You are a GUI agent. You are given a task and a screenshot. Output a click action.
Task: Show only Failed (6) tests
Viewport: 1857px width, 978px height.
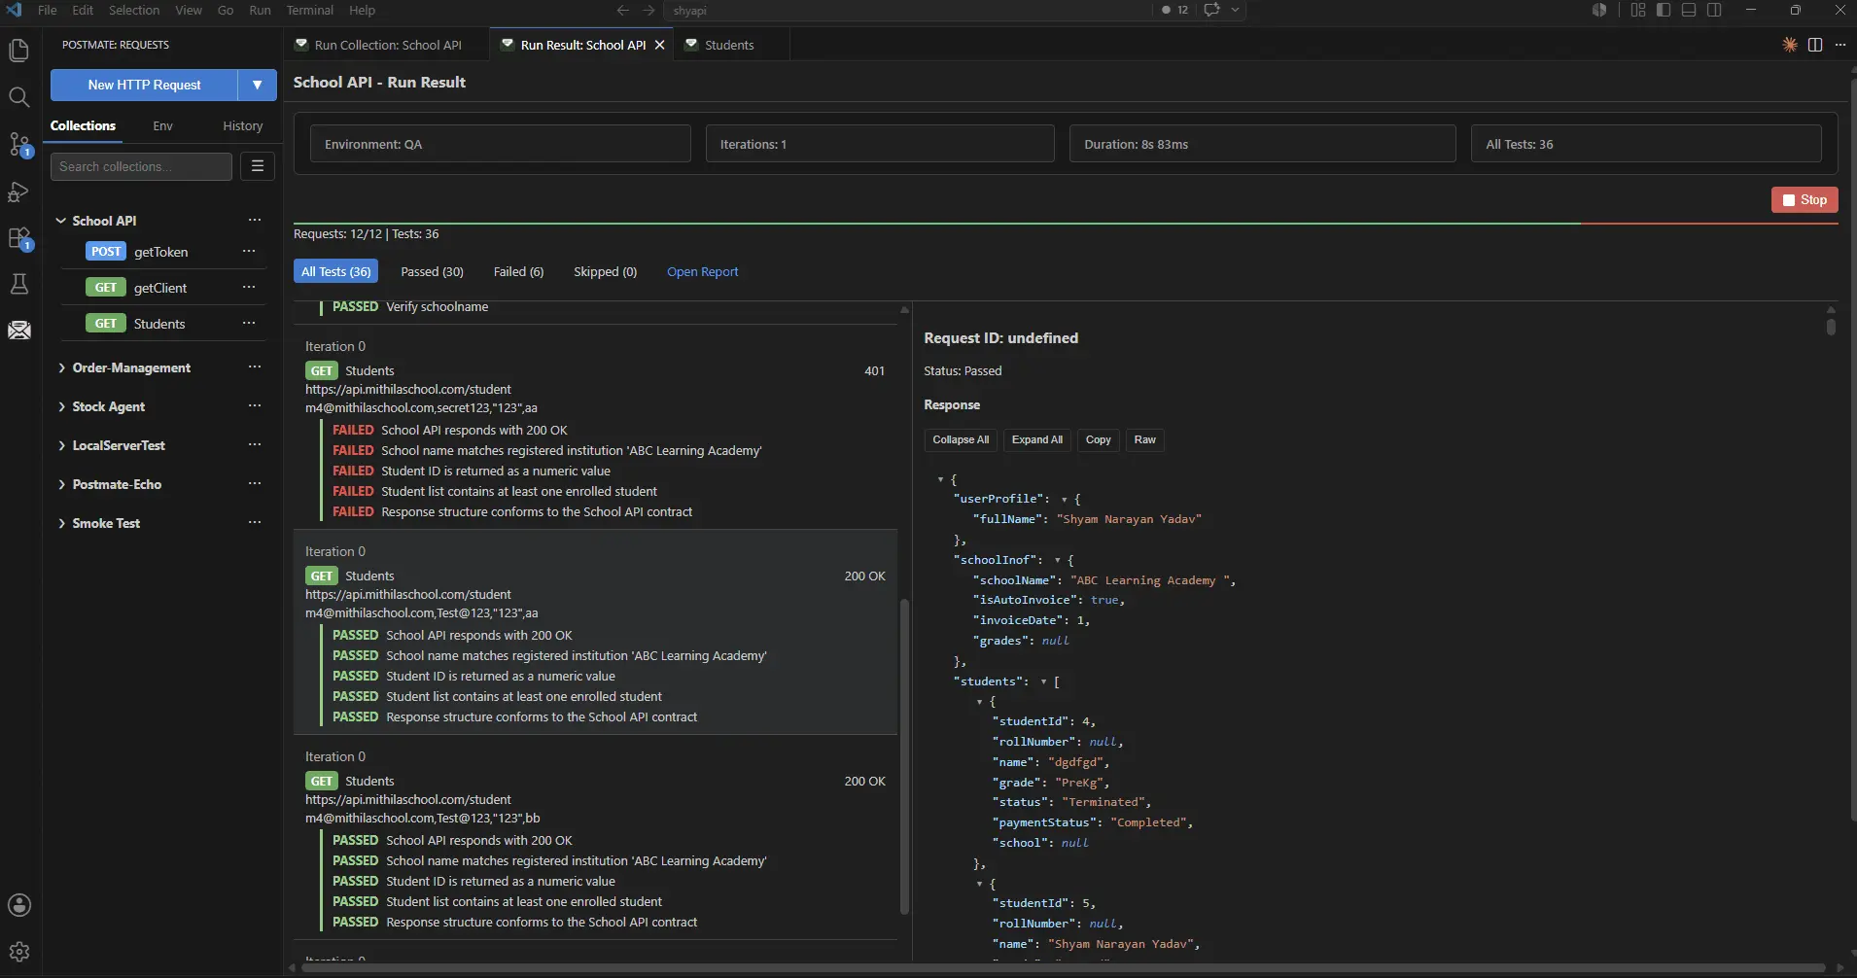click(518, 271)
